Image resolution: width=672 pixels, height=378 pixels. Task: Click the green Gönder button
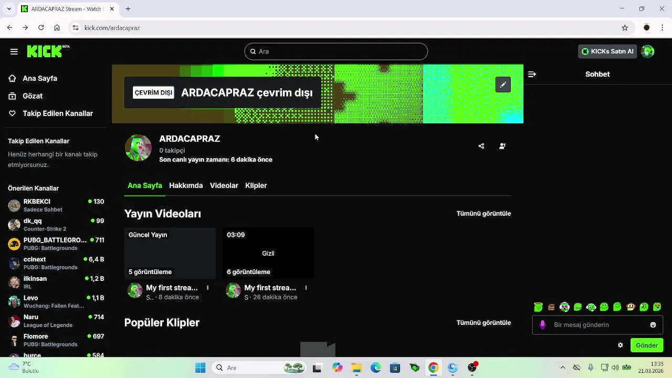(x=647, y=345)
